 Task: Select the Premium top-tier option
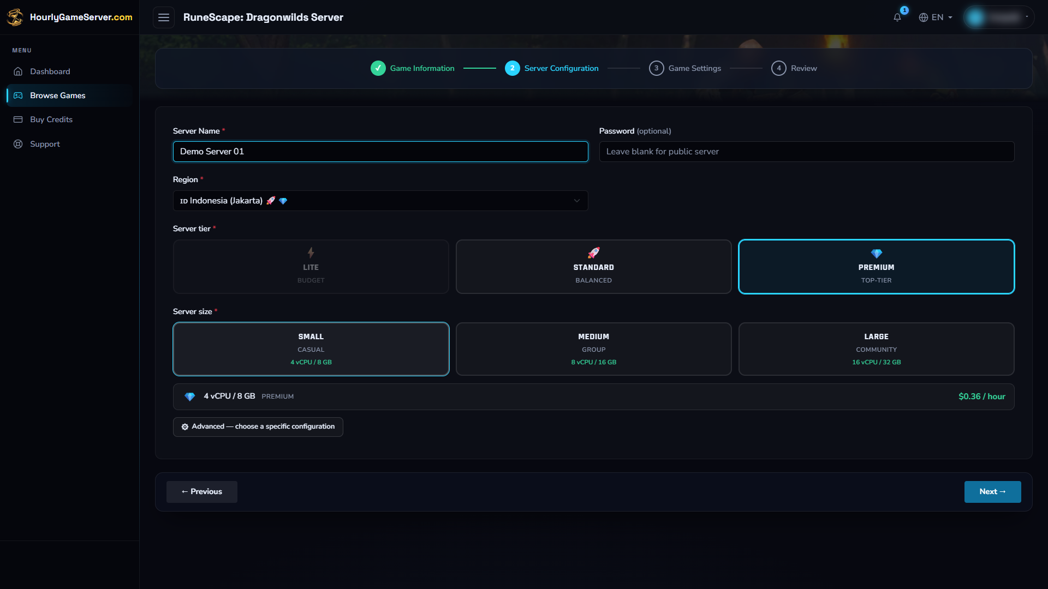877,267
